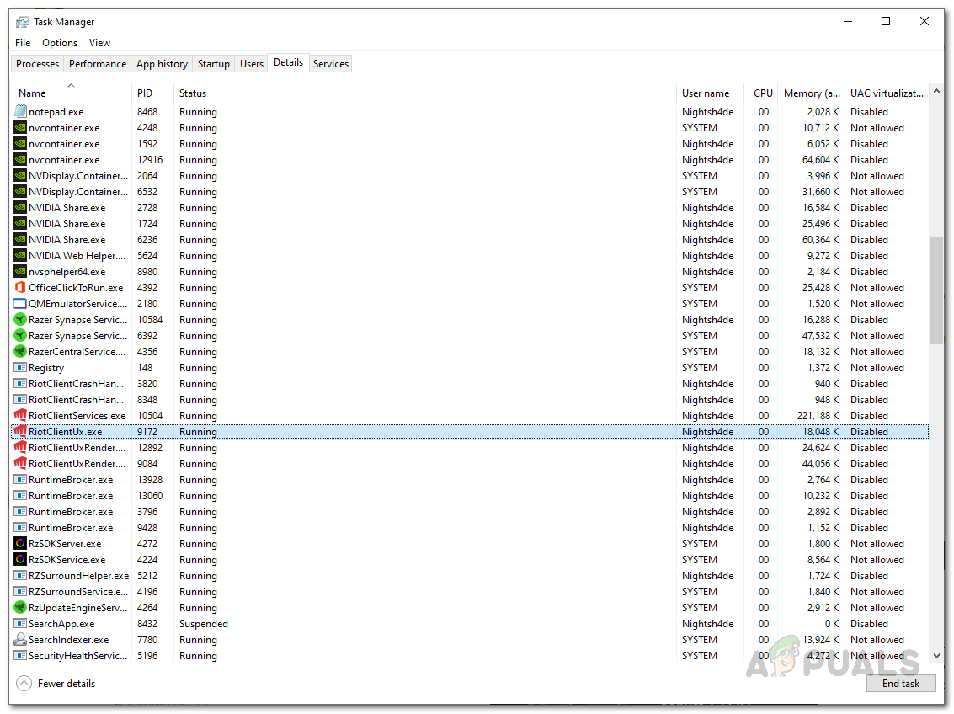This screenshot has height=714, width=954.
Task: Switch to the Startup tab
Action: [214, 64]
